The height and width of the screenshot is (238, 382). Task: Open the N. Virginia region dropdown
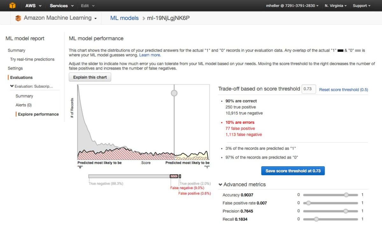[336, 6]
